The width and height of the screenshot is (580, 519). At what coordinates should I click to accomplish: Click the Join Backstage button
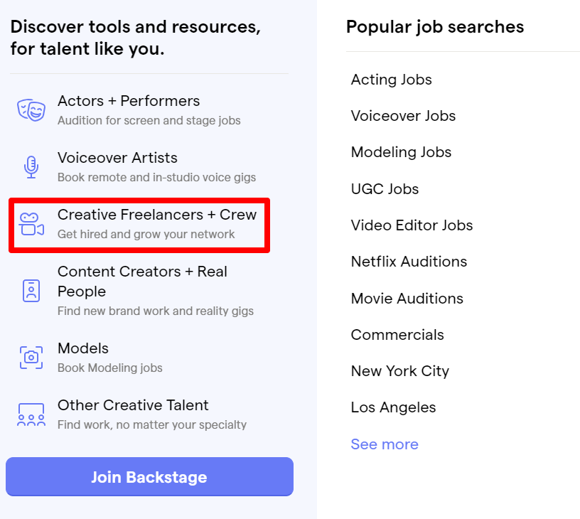coord(149,477)
